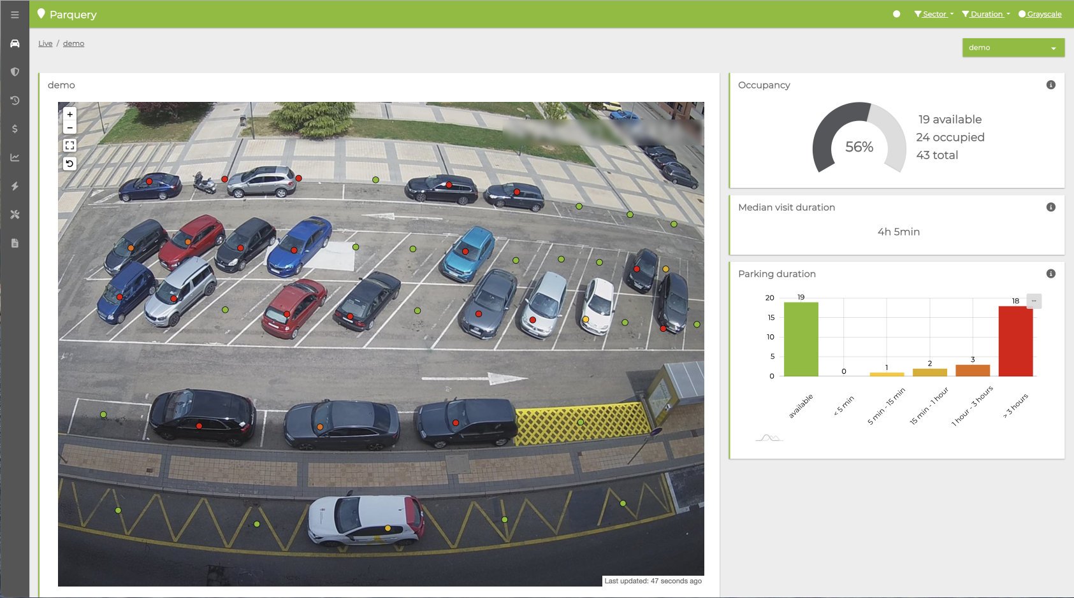Toggle Grayscale image mode
Viewport: 1074px width, 598px height.
1040,14
